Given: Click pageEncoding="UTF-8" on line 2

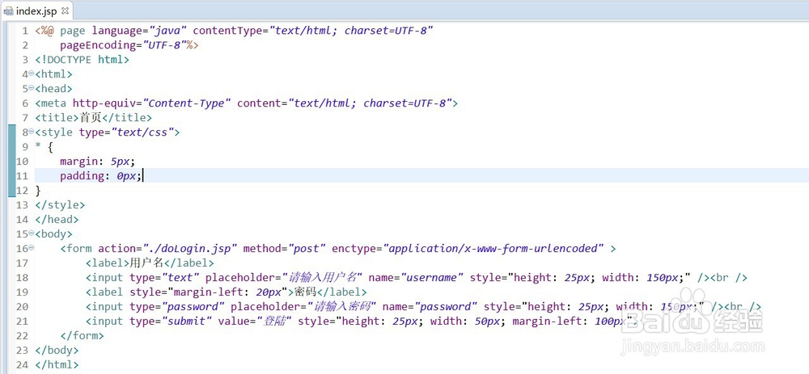Looking at the screenshot, I should [x=123, y=44].
